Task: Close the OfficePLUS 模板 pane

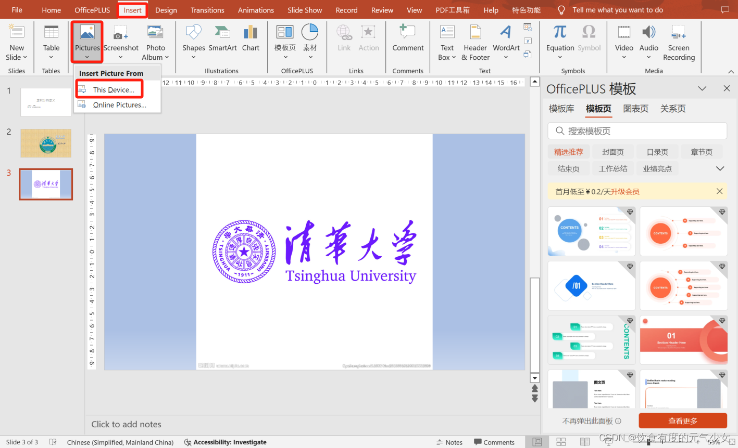Action: click(727, 89)
